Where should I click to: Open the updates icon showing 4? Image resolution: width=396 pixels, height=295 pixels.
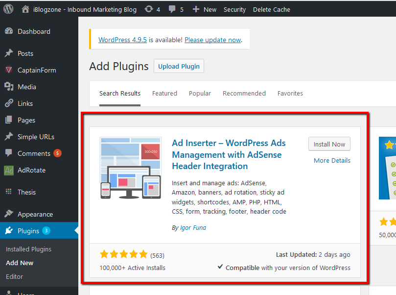coord(149,9)
